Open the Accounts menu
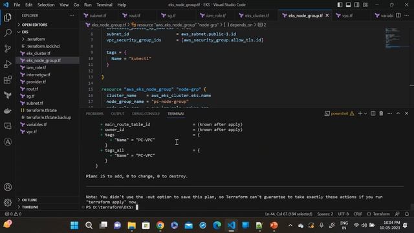 click(x=8, y=187)
